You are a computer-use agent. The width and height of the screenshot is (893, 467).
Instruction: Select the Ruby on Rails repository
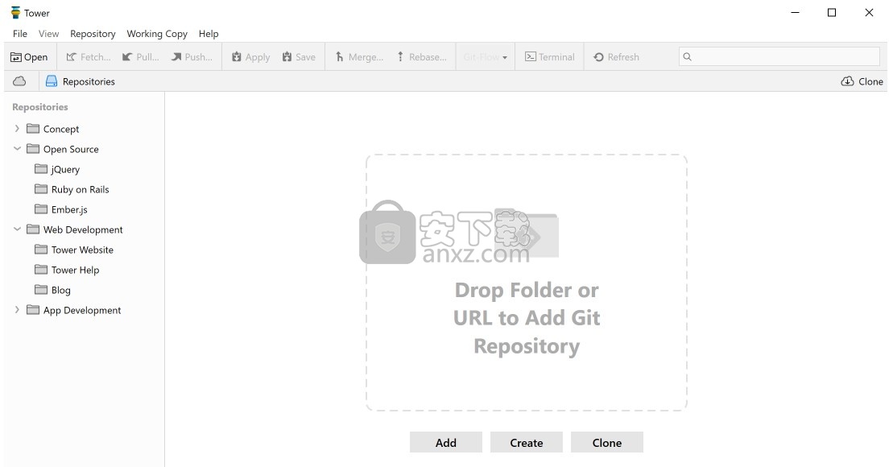tap(72, 189)
